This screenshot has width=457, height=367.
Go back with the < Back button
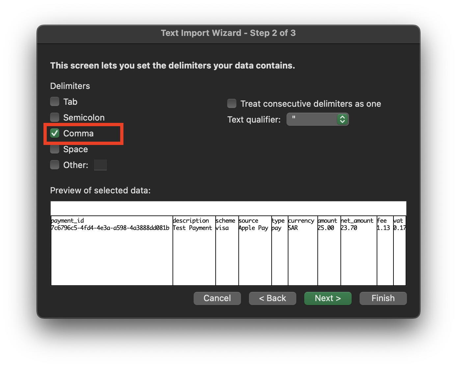[272, 298]
